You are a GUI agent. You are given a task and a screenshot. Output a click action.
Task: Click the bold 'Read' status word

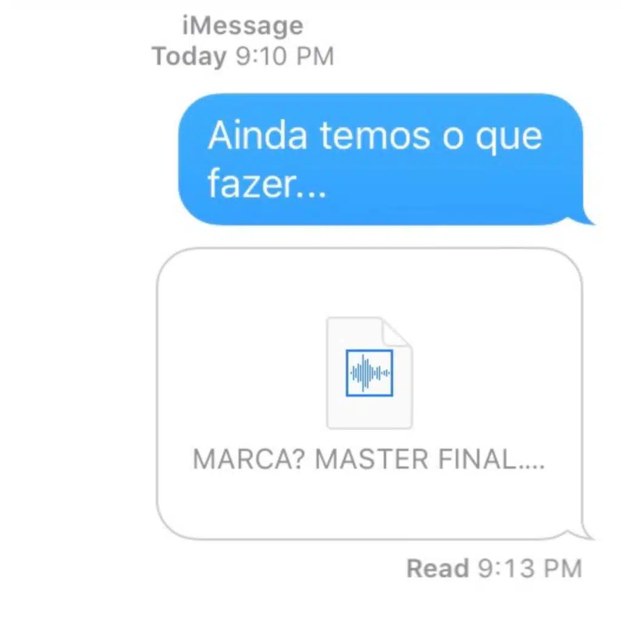tap(438, 568)
